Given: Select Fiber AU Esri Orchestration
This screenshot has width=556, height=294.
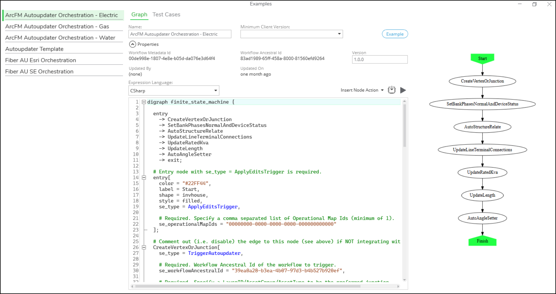Looking at the screenshot, I should point(64,60).
